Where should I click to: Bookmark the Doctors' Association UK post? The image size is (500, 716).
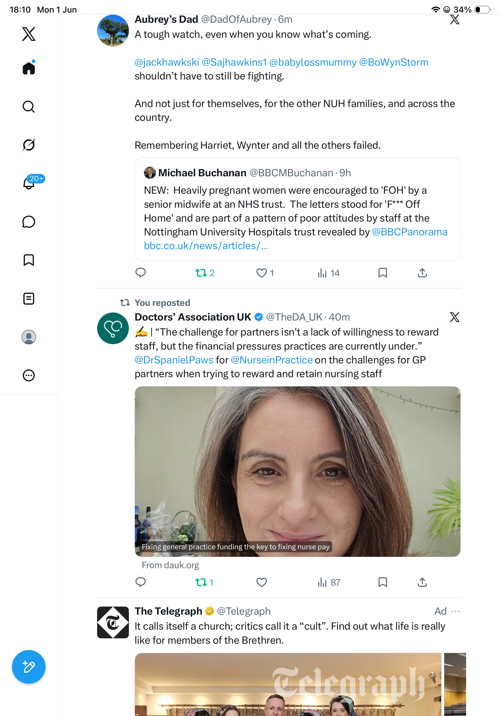pos(382,582)
